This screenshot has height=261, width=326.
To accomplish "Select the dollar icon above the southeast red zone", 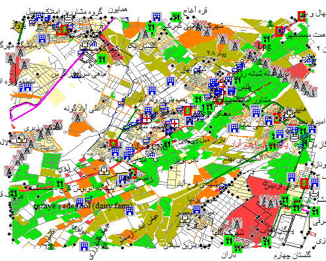I will (304, 183).
